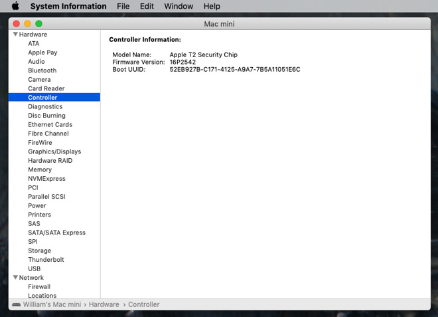Zoom the window with green button
Viewport: 438px width, 317px height.
coord(39,24)
